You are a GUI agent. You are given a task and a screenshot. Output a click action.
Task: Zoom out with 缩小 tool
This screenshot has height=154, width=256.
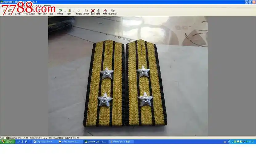40,12
